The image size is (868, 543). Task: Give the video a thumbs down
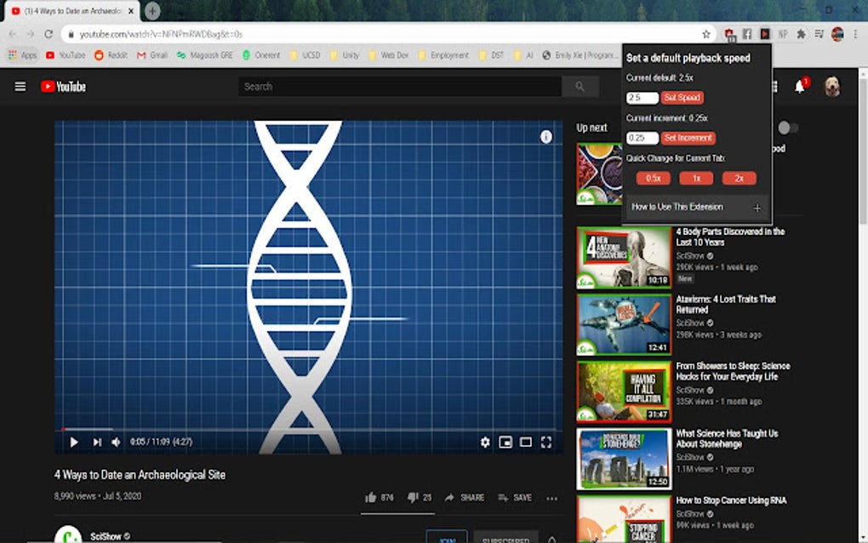click(414, 497)
